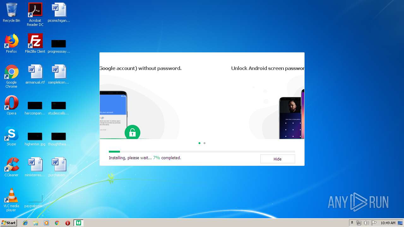Open Windows Explorer from the taskbar
The image size is (404, 227).
(x=36, y=223)
